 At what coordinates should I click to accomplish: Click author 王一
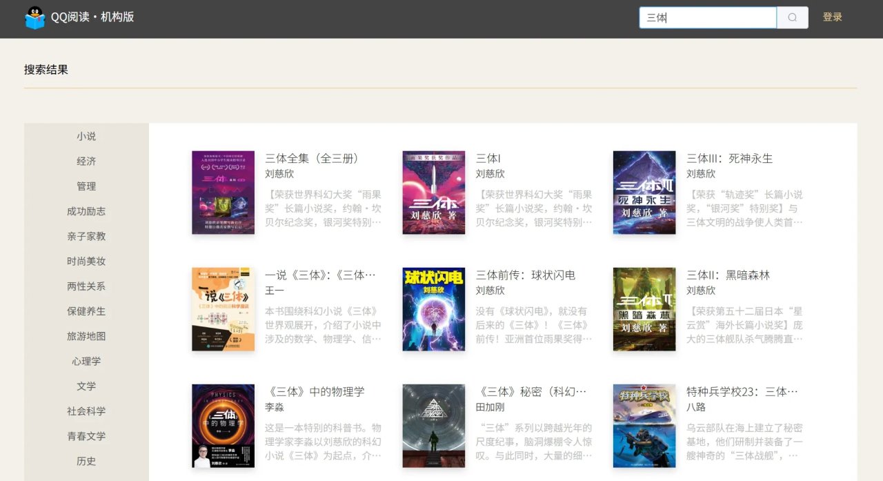pyautogui.click(x=275, y=291)
